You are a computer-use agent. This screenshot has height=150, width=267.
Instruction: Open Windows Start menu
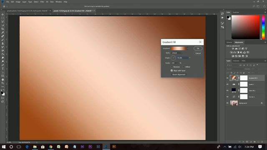[x=4, y=147]
